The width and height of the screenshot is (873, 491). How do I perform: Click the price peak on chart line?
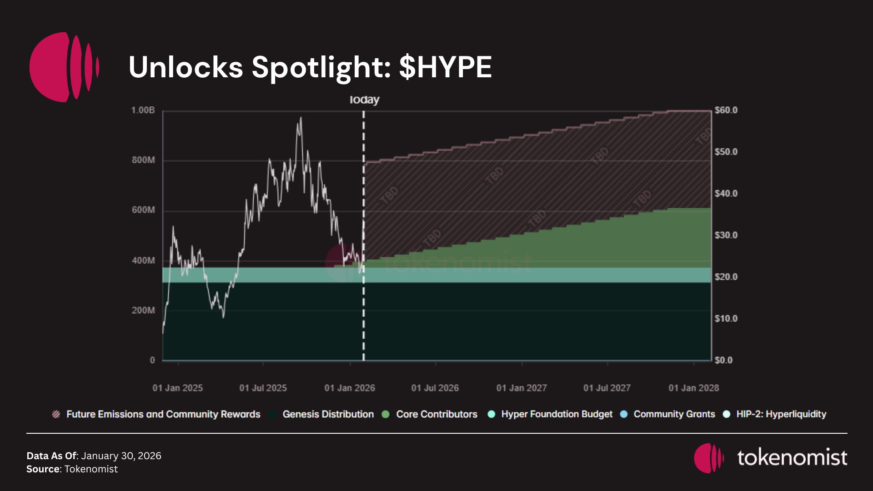pyautogui.click(x=301, y=118)
